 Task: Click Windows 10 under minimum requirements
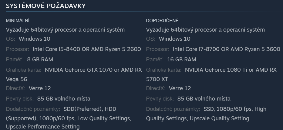point(35,39)
